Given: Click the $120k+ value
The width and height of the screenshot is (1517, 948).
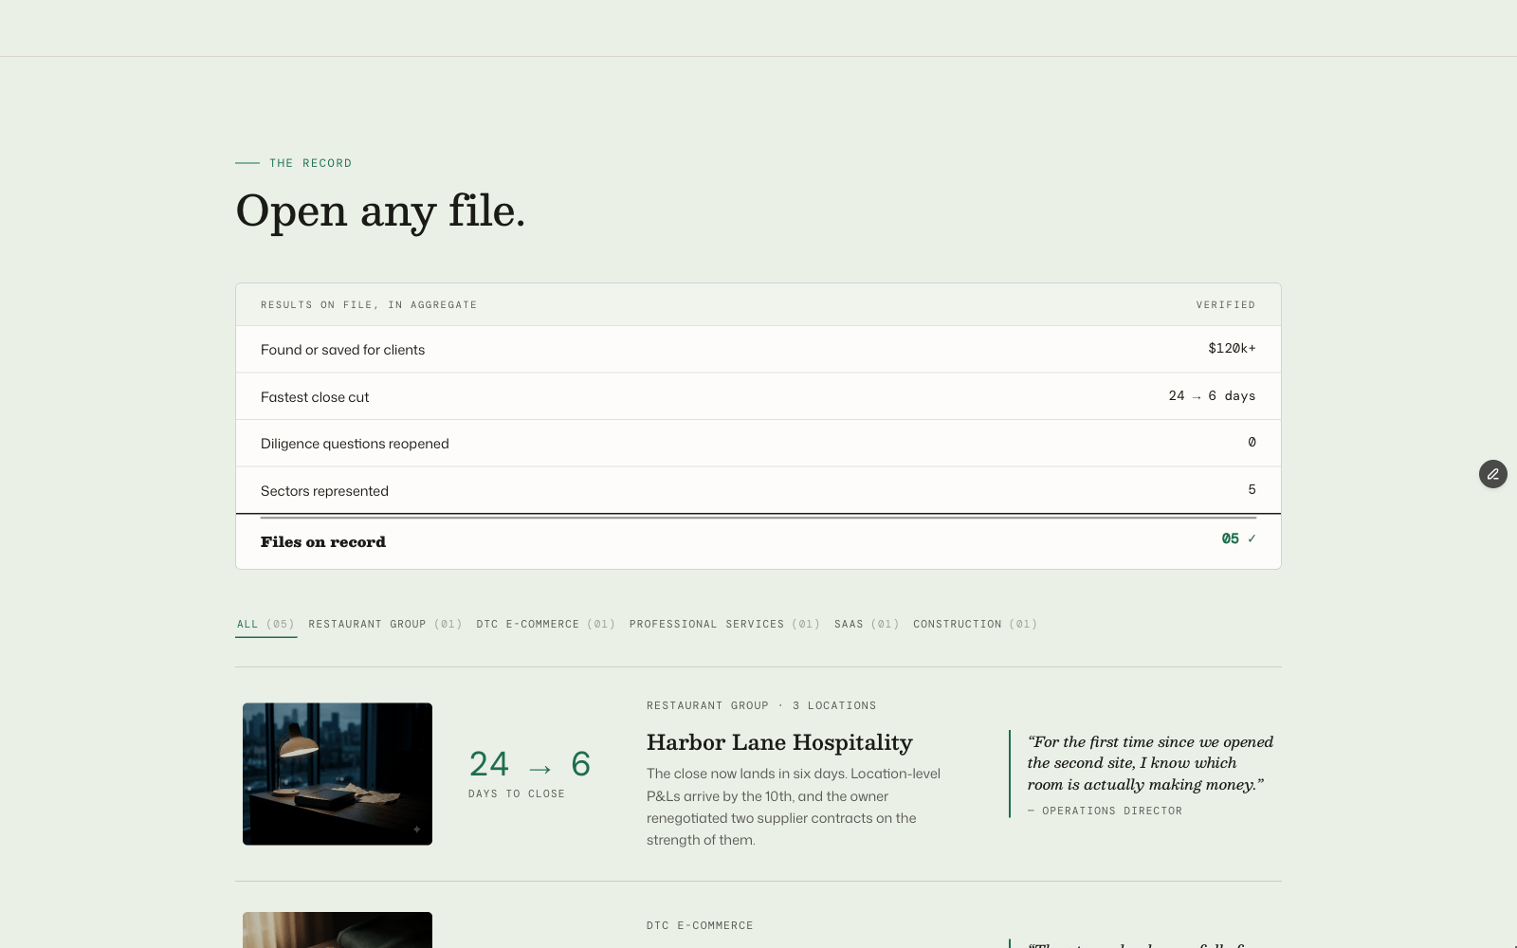Looking at the screenshot, I should point(1232,348).
